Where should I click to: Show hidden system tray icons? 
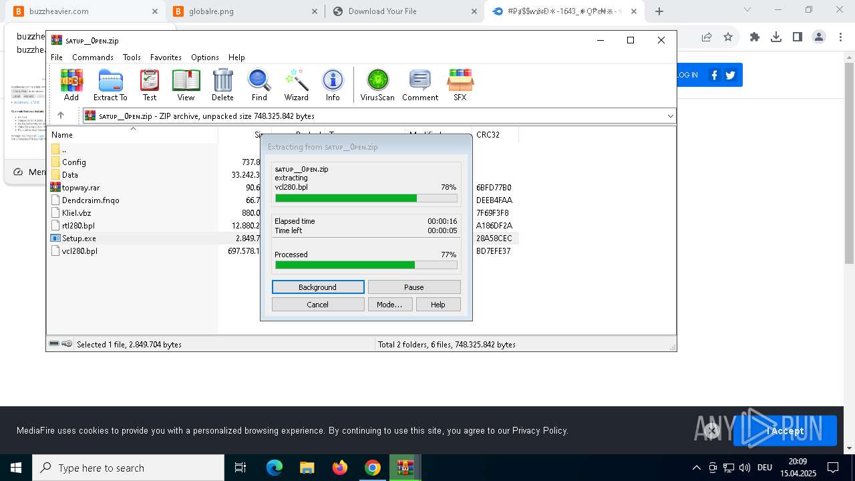click(x=697, y=468)
